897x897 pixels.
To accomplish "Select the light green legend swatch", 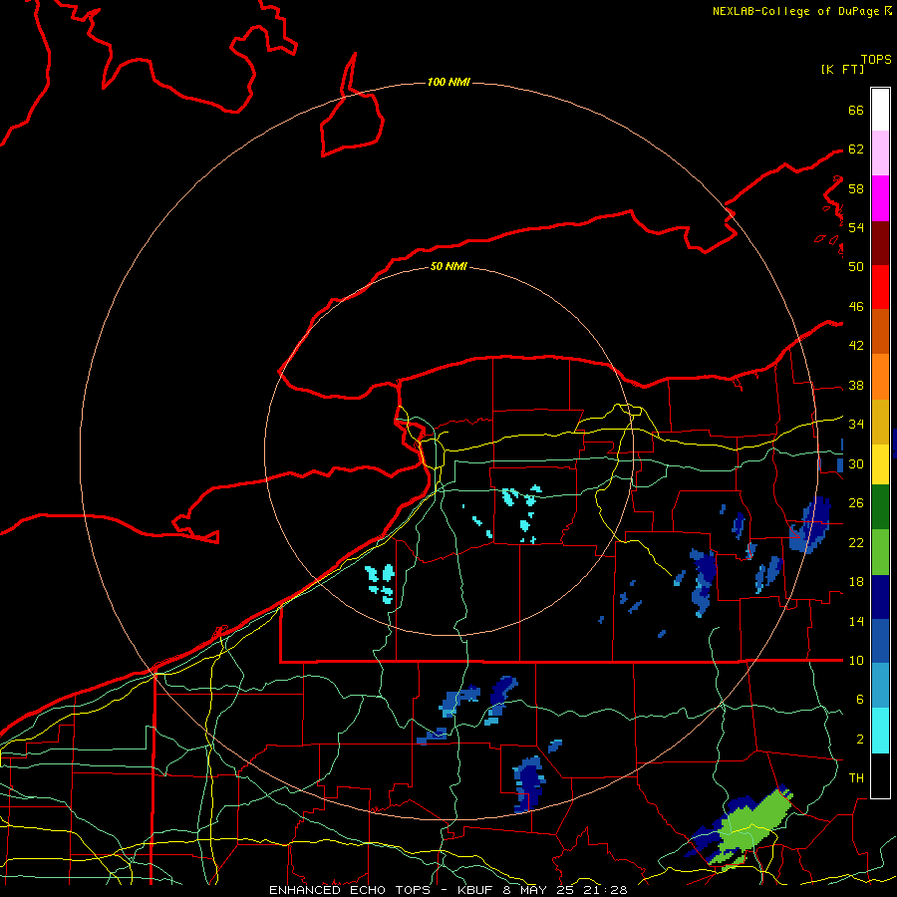I will click(880, 552).
